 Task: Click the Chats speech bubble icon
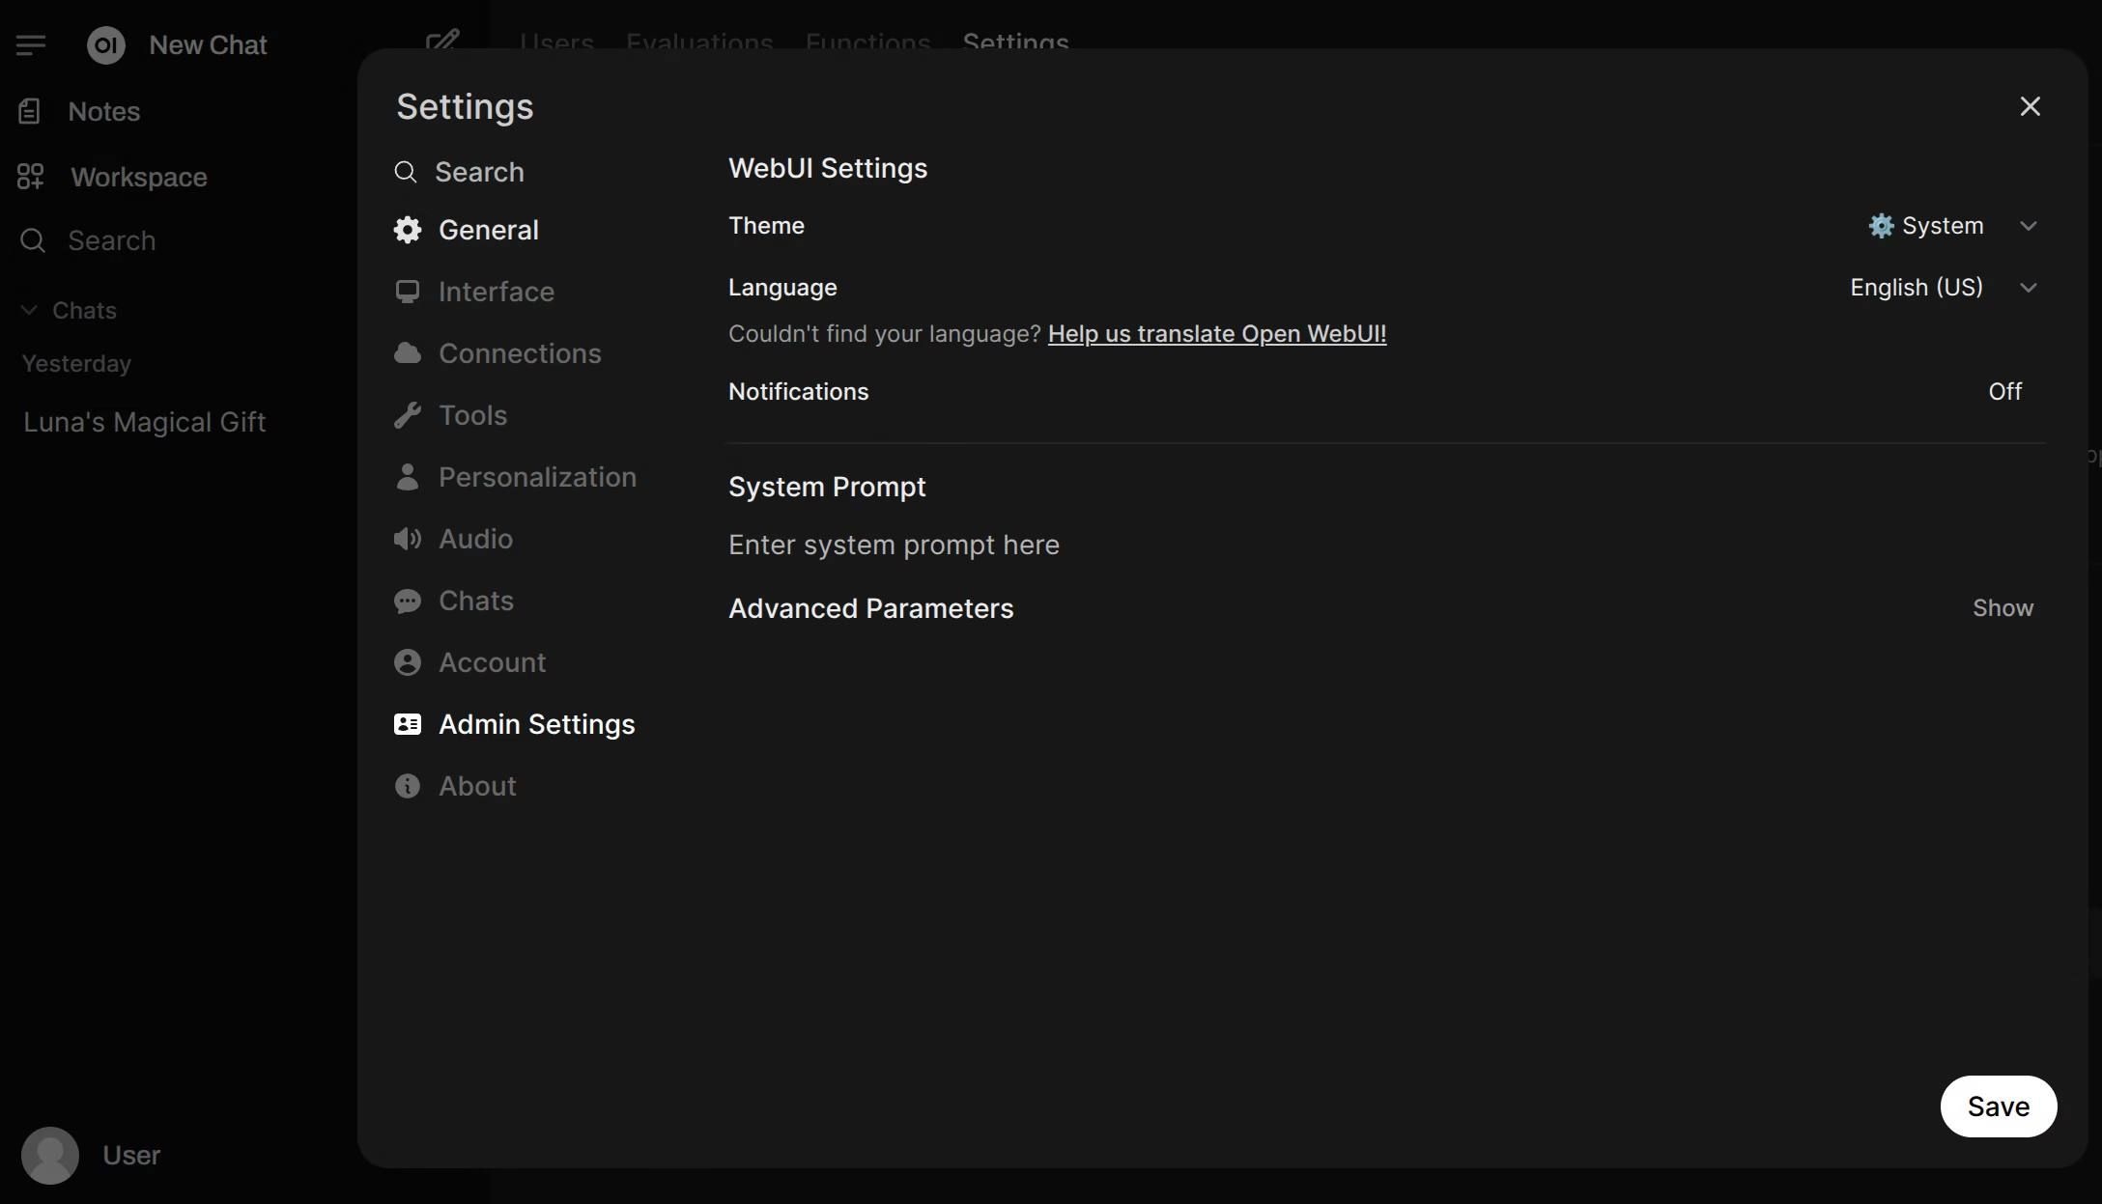coord(408,601)
